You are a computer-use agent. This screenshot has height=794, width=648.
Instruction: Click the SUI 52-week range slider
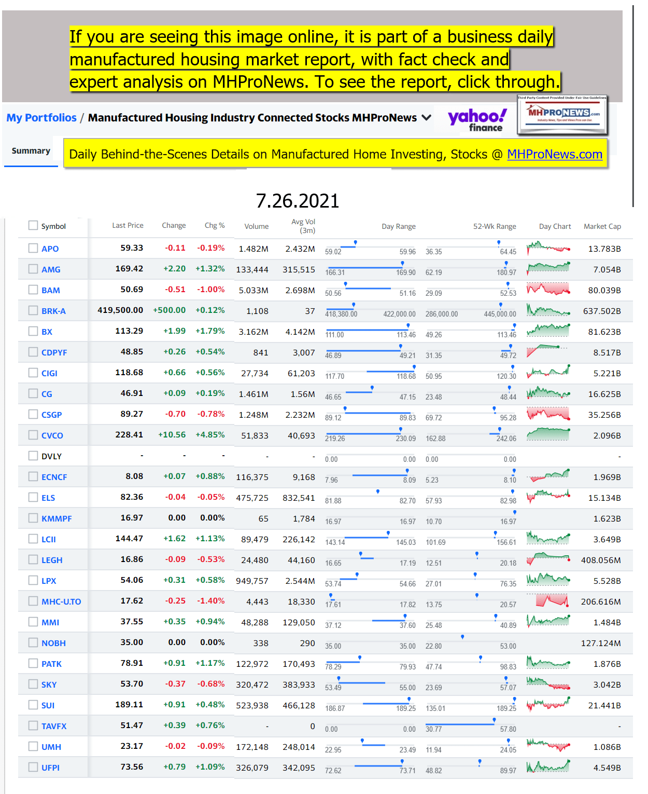point(471,704)
